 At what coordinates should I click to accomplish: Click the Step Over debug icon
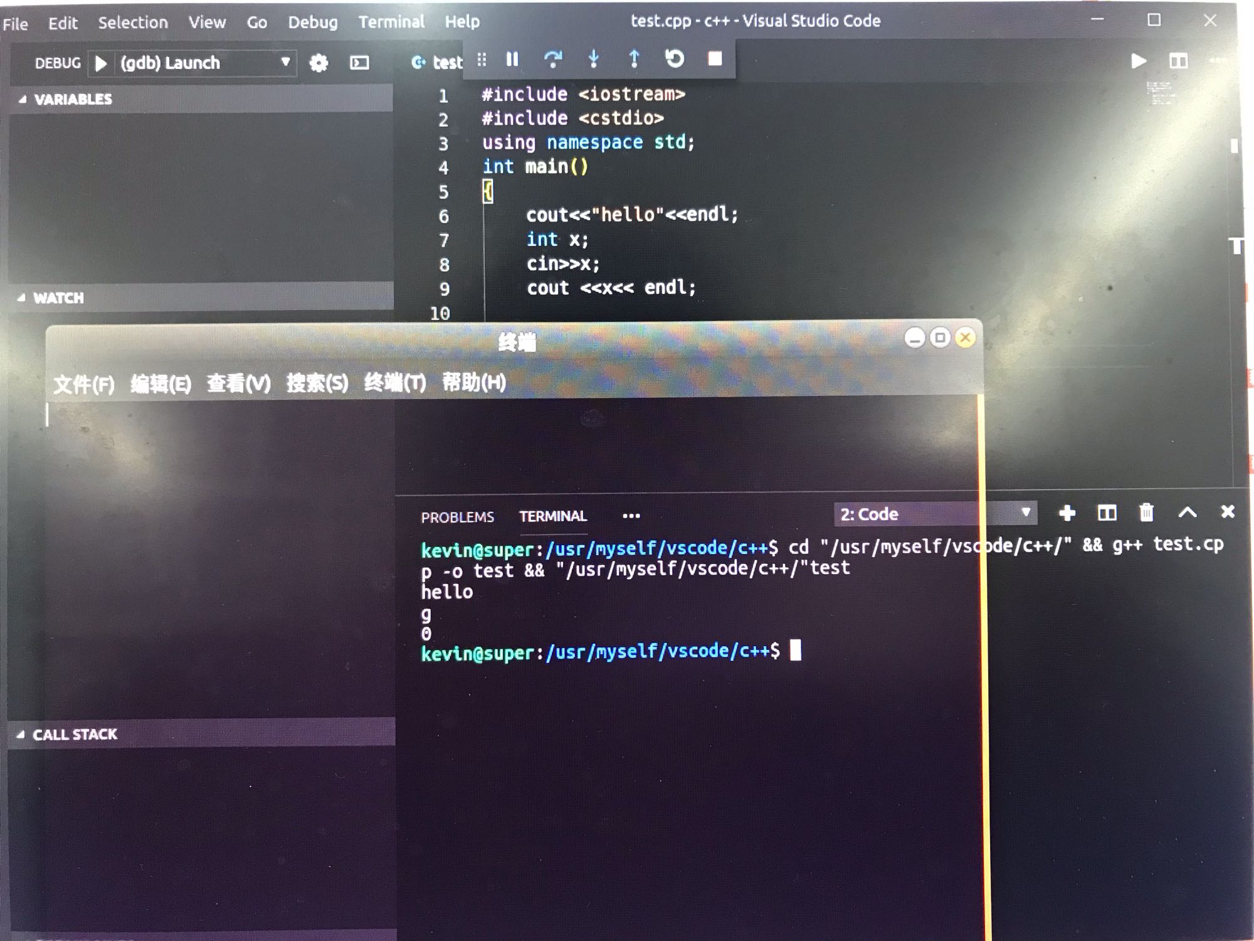coord(552,60)
